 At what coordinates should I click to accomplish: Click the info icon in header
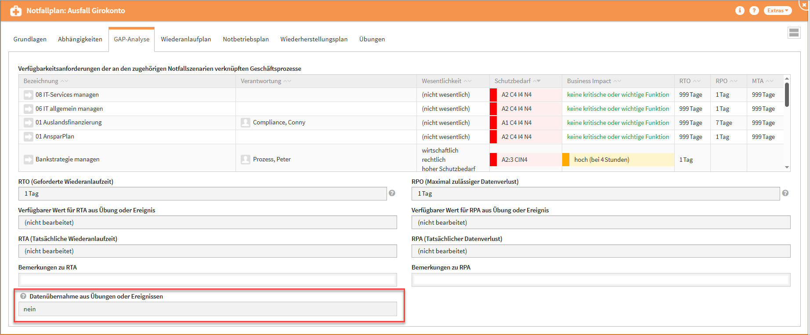740,11
